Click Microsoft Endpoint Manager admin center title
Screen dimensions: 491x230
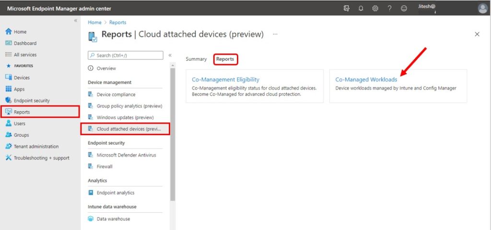point(59,9)
